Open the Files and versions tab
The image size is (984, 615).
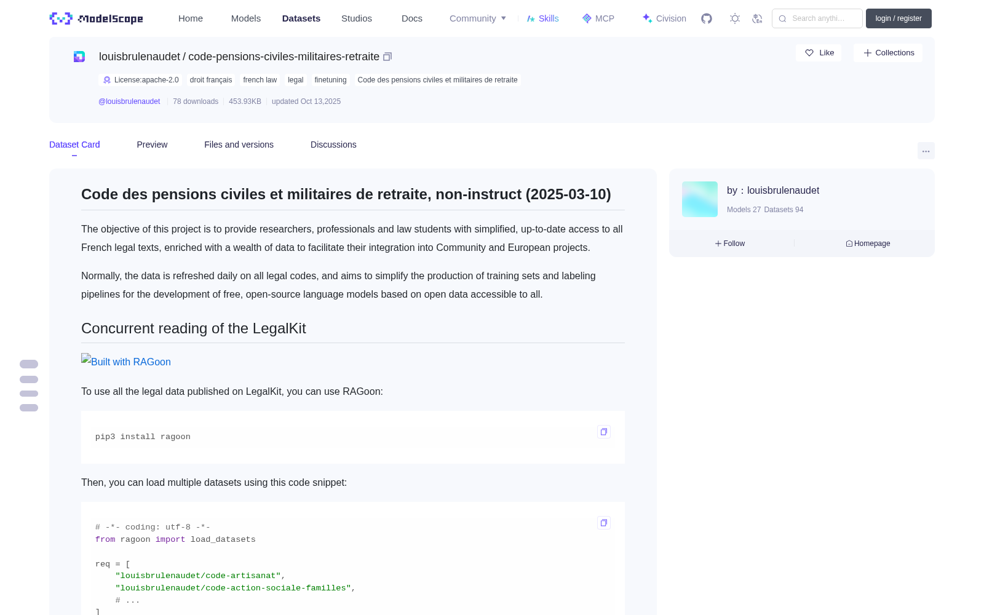[239, 145]
